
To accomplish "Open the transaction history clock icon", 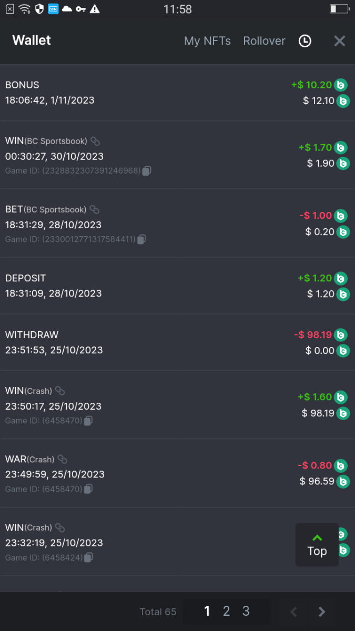I will [305, 41].
